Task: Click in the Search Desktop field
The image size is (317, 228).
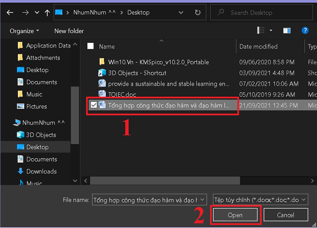Action: coord(262,13)
